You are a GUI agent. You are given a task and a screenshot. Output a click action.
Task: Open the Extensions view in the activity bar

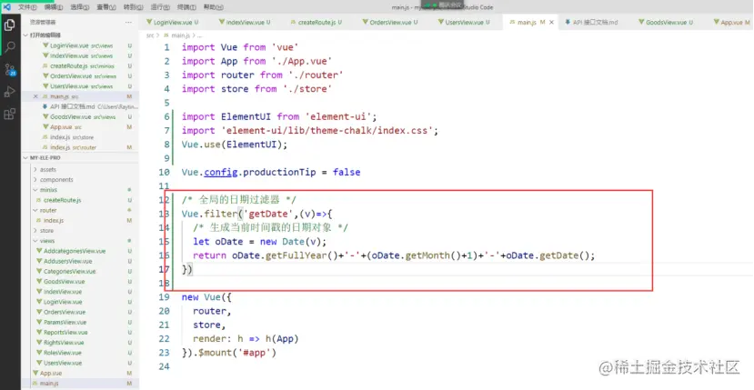click(x=10, y=114)
